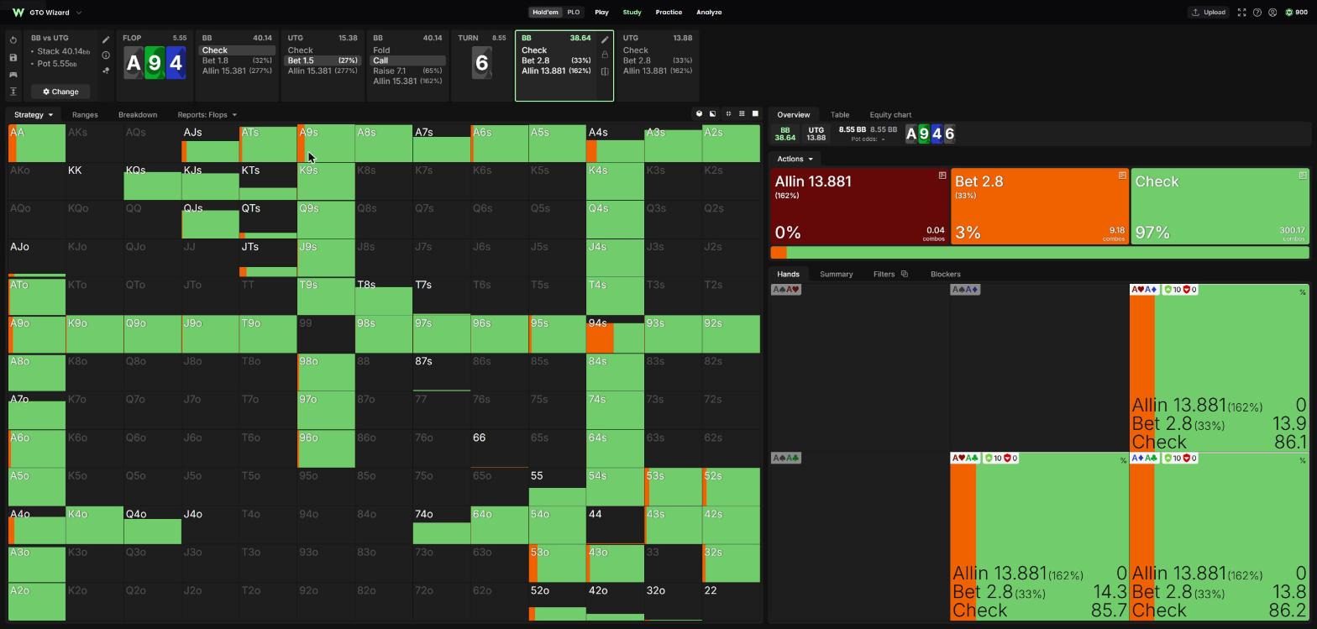
Task: Click the green Check 97% action card
Action: click(1220, 207)
